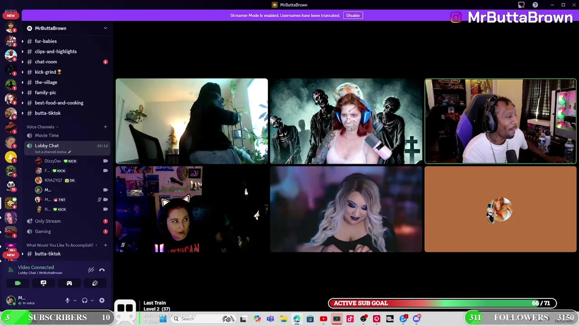579x326 pixels.
Task: Open the clips-and-highlights channel
Action: [x=67, y=52]
